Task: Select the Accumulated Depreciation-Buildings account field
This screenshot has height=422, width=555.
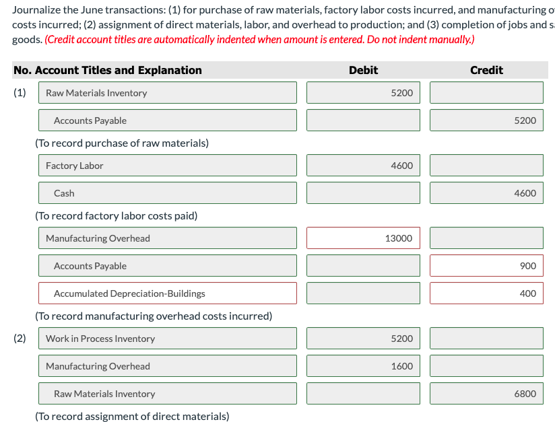Action: (168, 293)
